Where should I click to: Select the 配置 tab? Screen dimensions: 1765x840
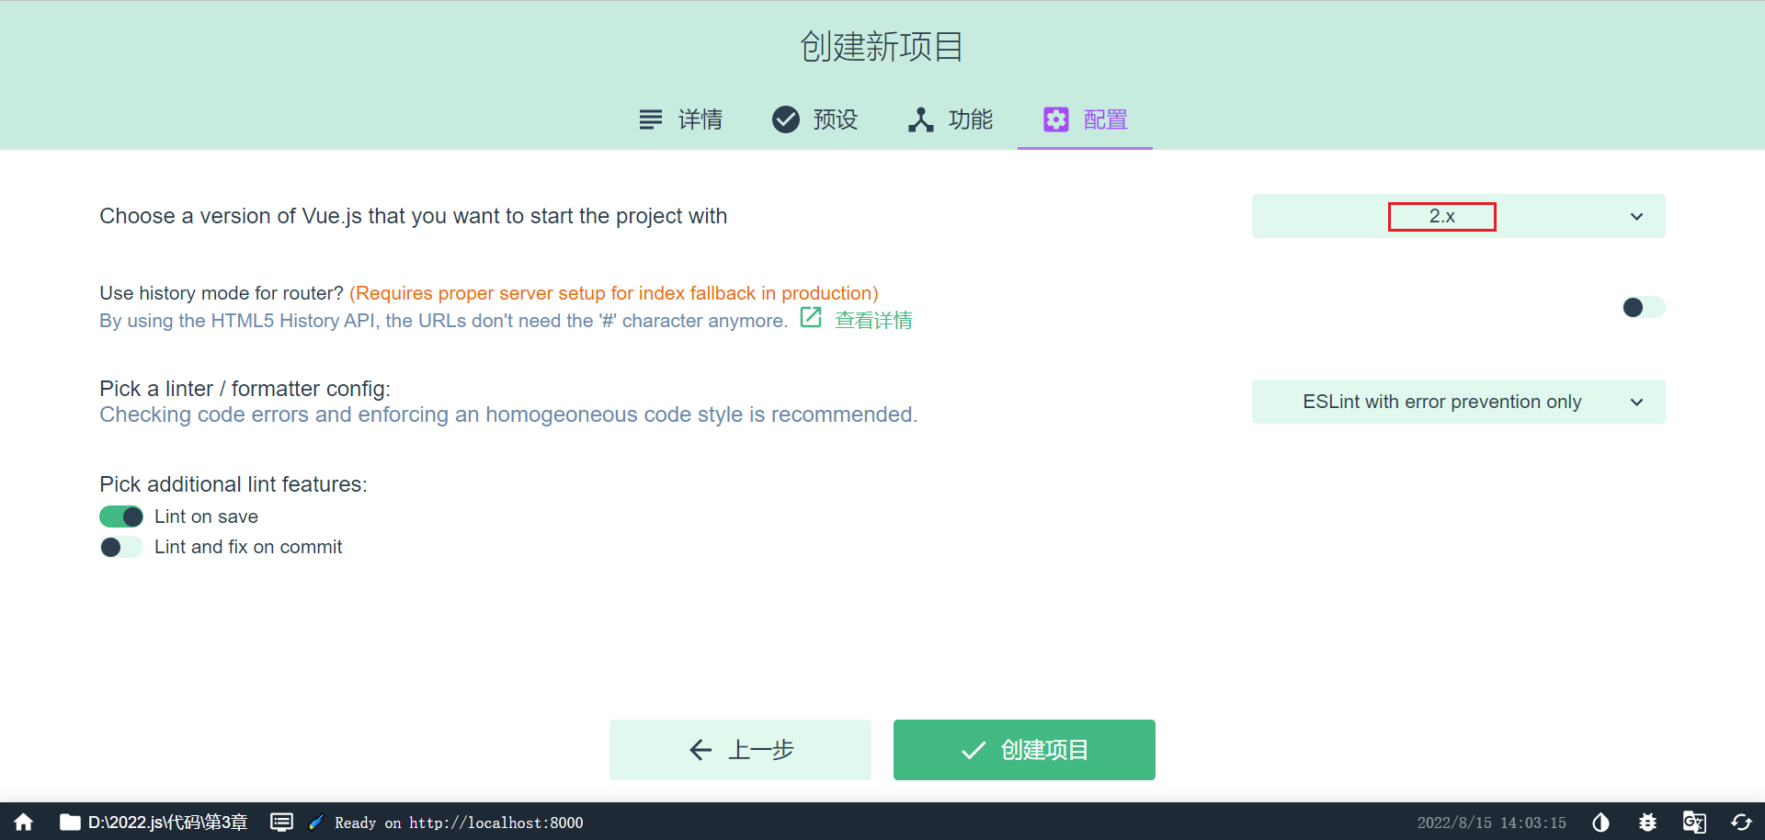[x=1085, y=119]
